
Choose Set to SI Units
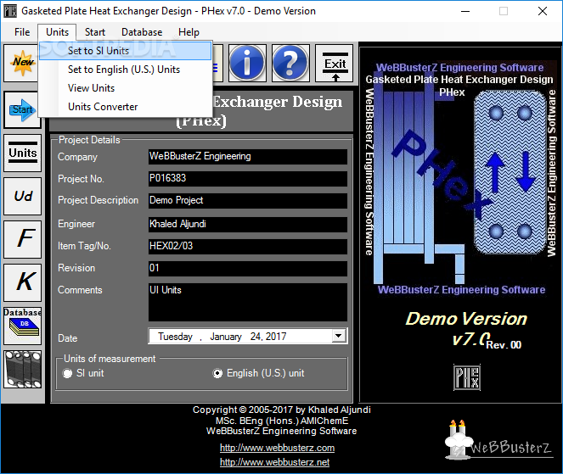coord(126,51)
